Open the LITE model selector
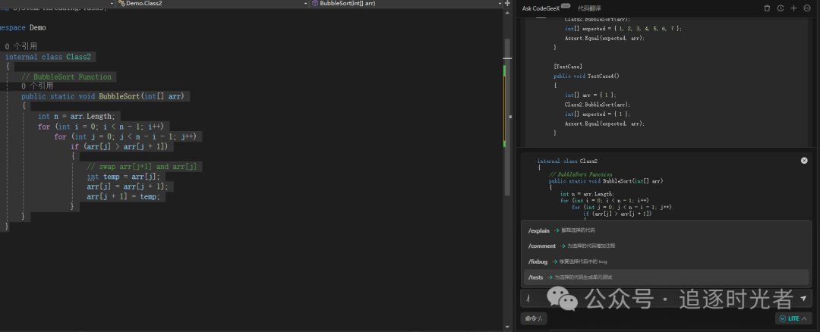This screenshot has width=820, height=332. pos(794,318)
